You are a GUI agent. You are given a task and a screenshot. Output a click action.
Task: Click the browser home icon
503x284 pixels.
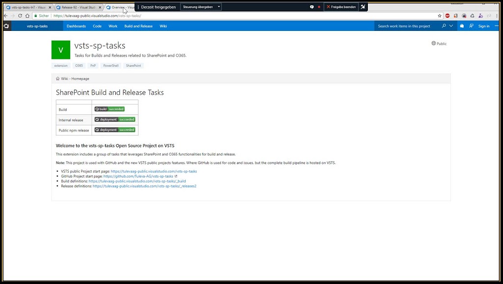[x=28, y=16]
